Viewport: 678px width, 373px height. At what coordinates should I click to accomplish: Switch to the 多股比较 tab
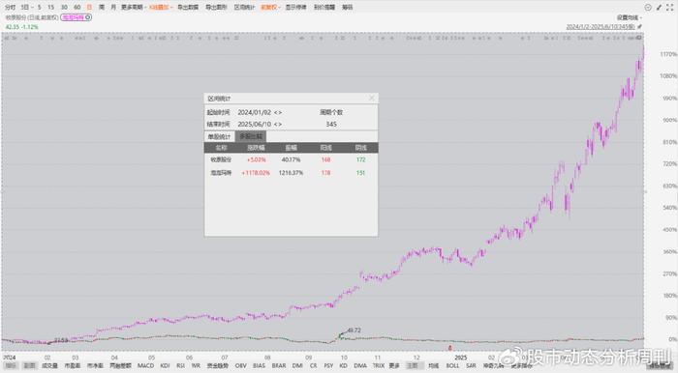click(x=251, y=136)
